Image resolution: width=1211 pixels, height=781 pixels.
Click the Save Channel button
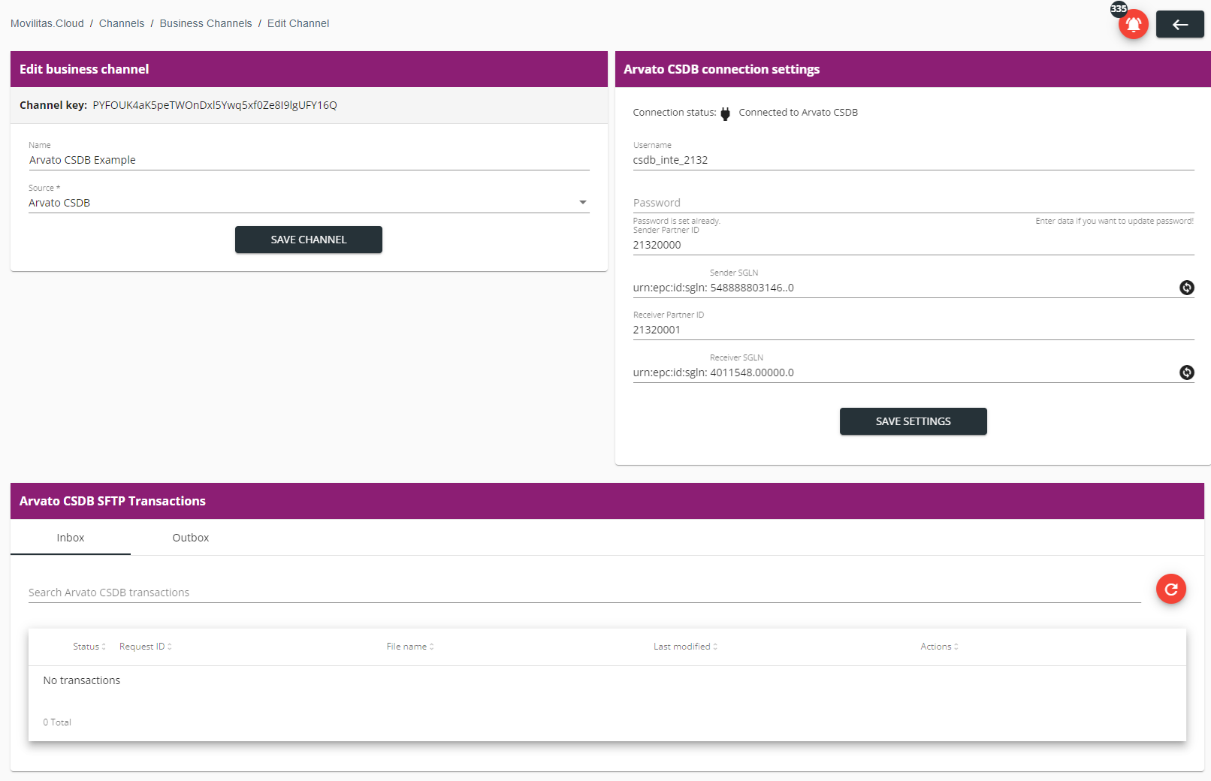[x=309, y=240]
